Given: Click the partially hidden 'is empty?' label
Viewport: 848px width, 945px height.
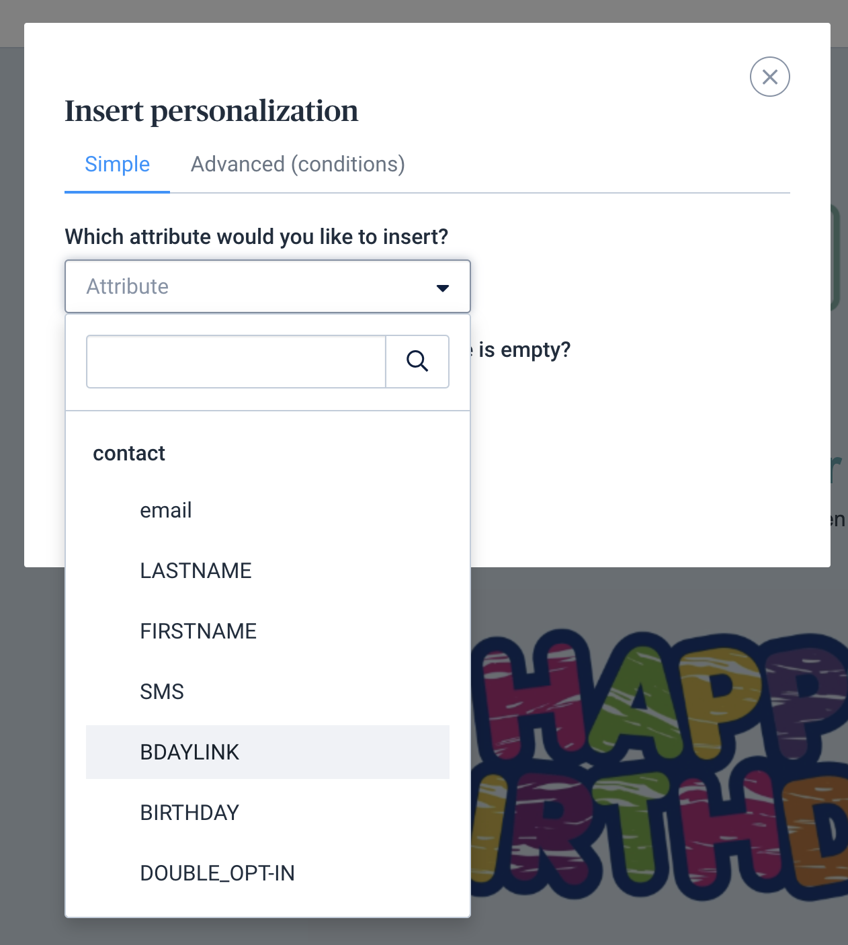Looking at the screenshot, I should click(524, 350).
